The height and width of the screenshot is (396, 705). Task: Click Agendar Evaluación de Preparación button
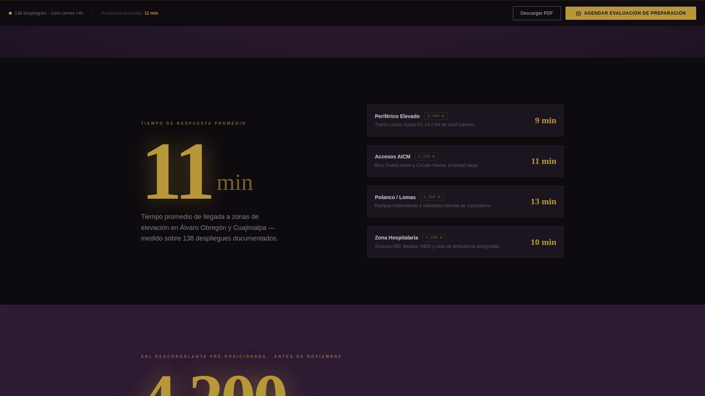(630, 13)
